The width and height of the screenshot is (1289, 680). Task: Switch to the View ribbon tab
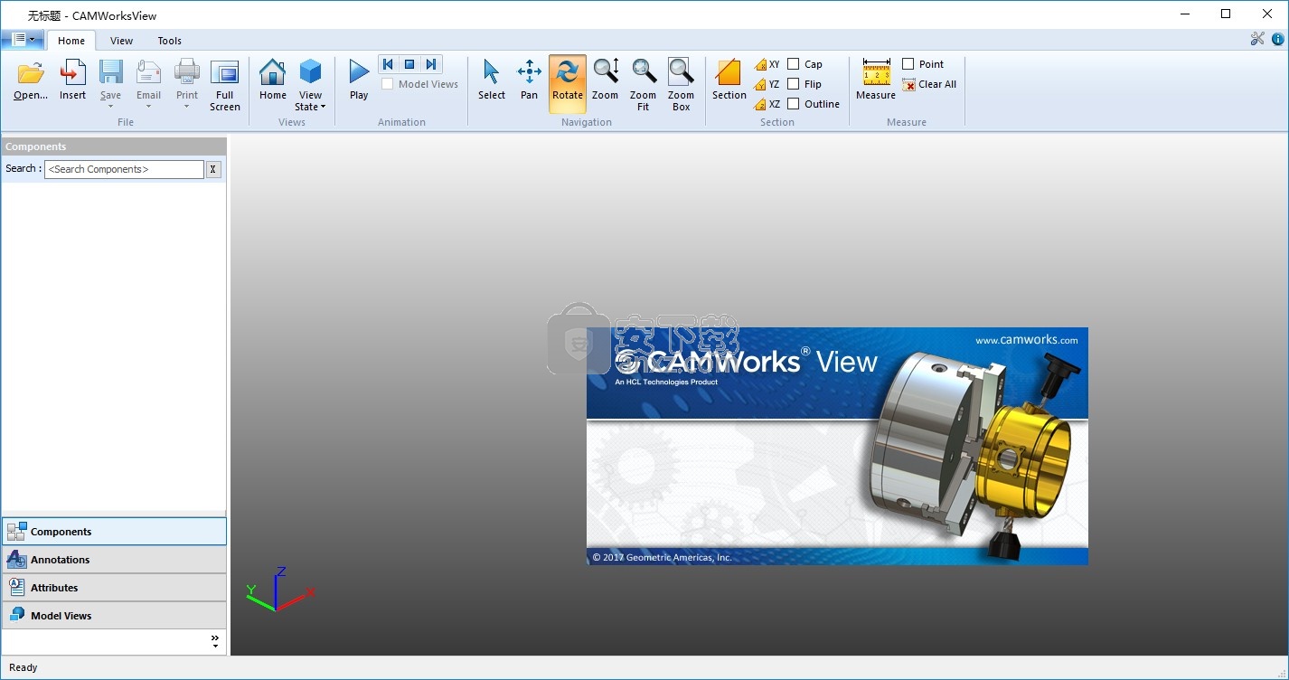pyautogui.click(x=122, y=40)
